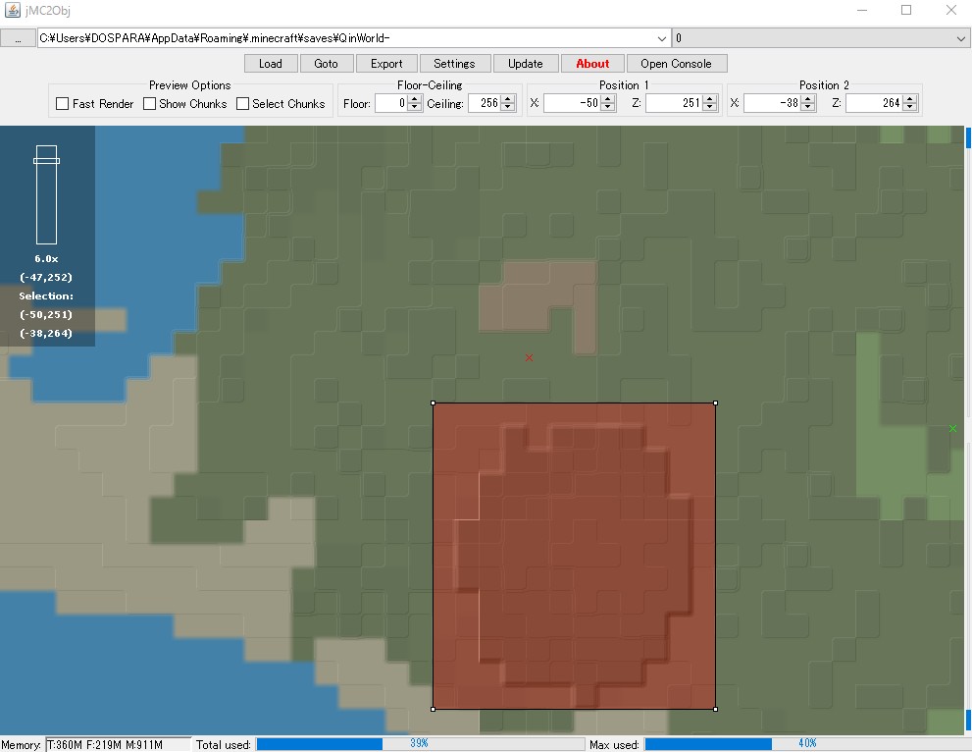The image size is (972, 752).
Task: Click Position 1 Z input field
Action: pos(675,103)
